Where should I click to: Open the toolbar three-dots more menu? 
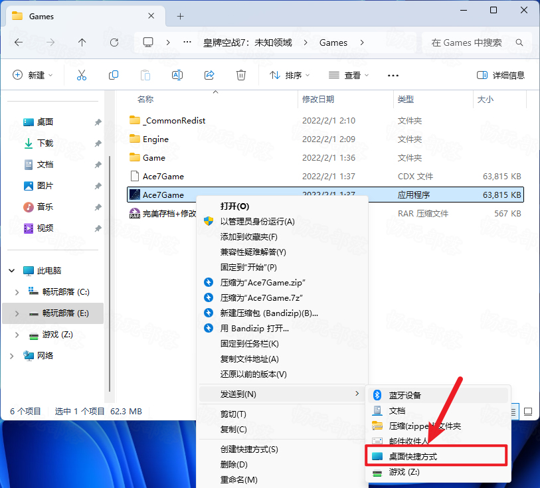pyautogui.click(x=393, y=76)
